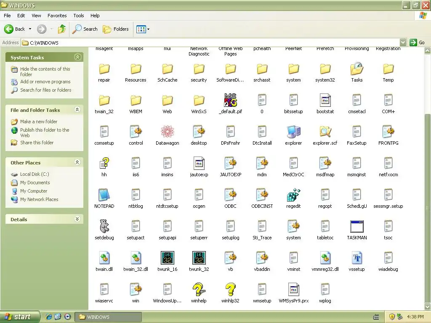Click Make a new folder link
431x323 pixels.
pyautogui.click(x=39, y=122)
